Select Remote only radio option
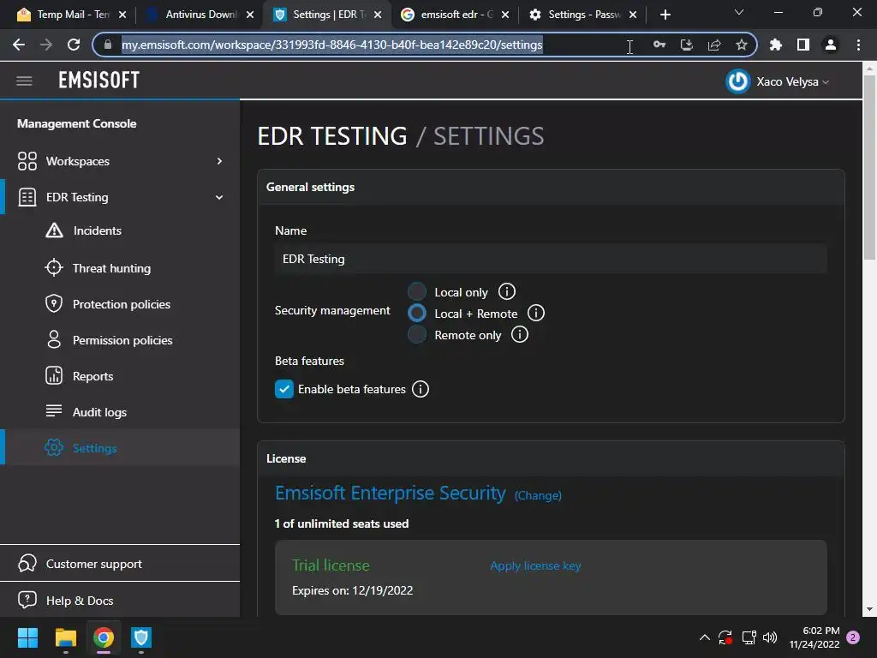Image resolution: width=877 pixels, height=658 pixels. point(417,335)
